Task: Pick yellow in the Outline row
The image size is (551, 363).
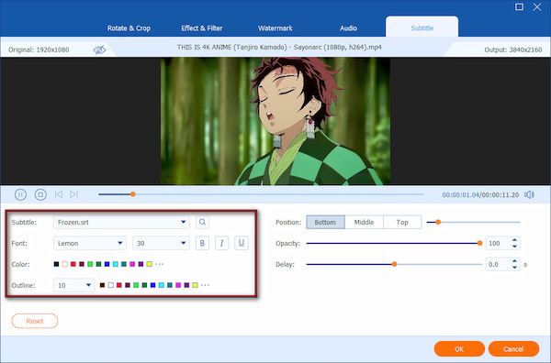Action: [x=195, y=285]
